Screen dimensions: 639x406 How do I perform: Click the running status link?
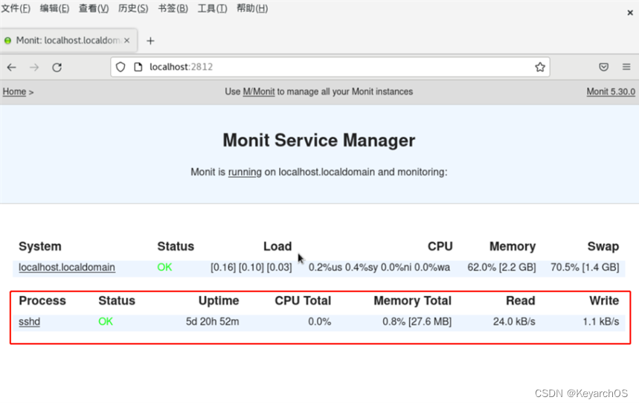[x=245, y=173]
